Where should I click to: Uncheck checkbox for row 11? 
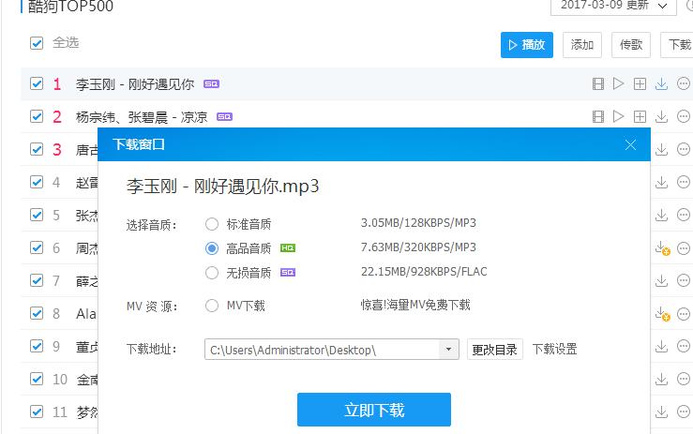[x=37, y=412]
